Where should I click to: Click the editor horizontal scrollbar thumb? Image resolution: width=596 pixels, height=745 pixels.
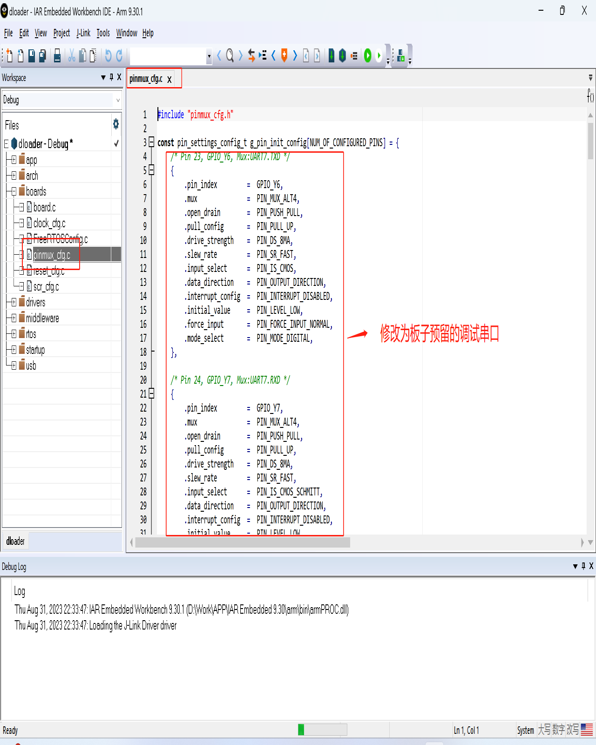tap(242, 542)
